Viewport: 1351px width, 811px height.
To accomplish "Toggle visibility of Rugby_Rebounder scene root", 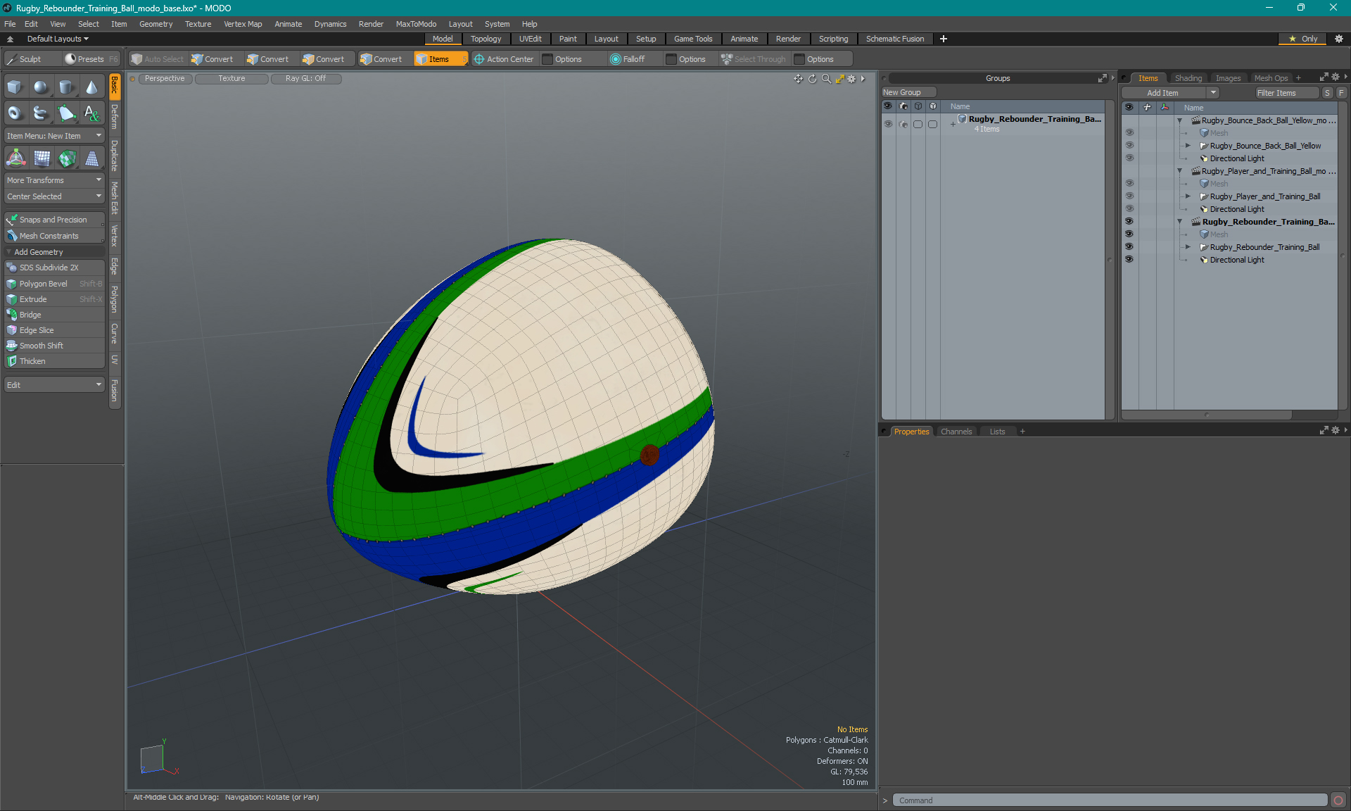I will pyautogui.click(x=1129, y=222).
